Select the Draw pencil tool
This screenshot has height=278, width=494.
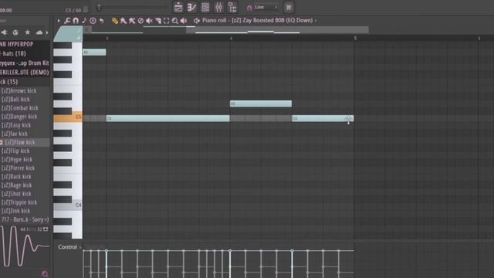tap(115, 21)
